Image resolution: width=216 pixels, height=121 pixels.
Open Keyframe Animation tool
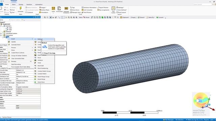(x=66, y=10)
